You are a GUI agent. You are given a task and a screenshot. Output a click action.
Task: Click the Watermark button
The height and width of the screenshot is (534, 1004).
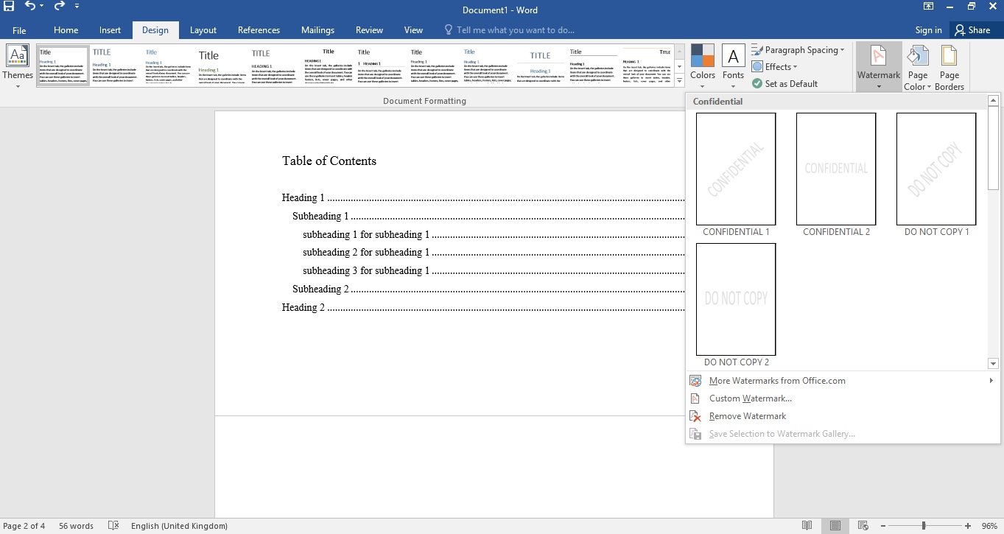(x=878, y=66)
